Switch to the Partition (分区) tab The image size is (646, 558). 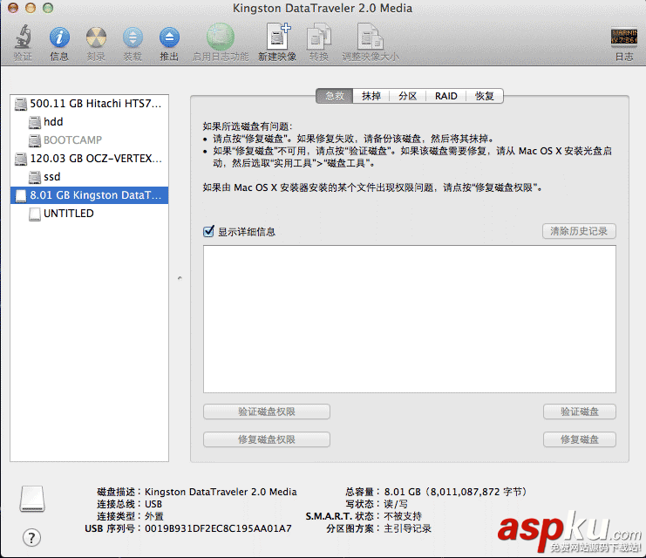pos(407,96)
